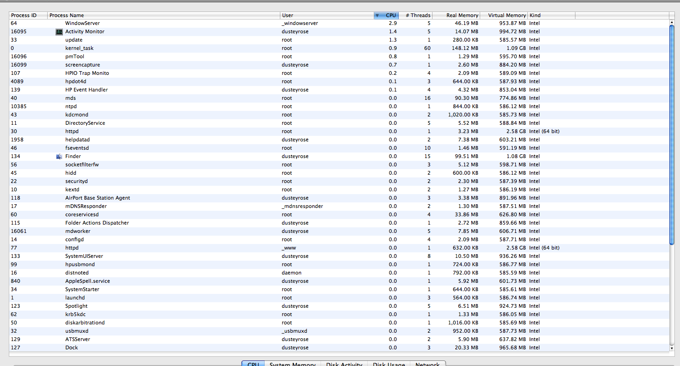This screenshot has height=366, width=680.
Task: Sort by User column header
Action: point(327,15)
